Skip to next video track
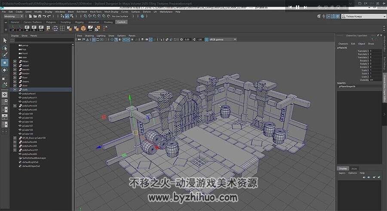 click(x=305, y=7)
